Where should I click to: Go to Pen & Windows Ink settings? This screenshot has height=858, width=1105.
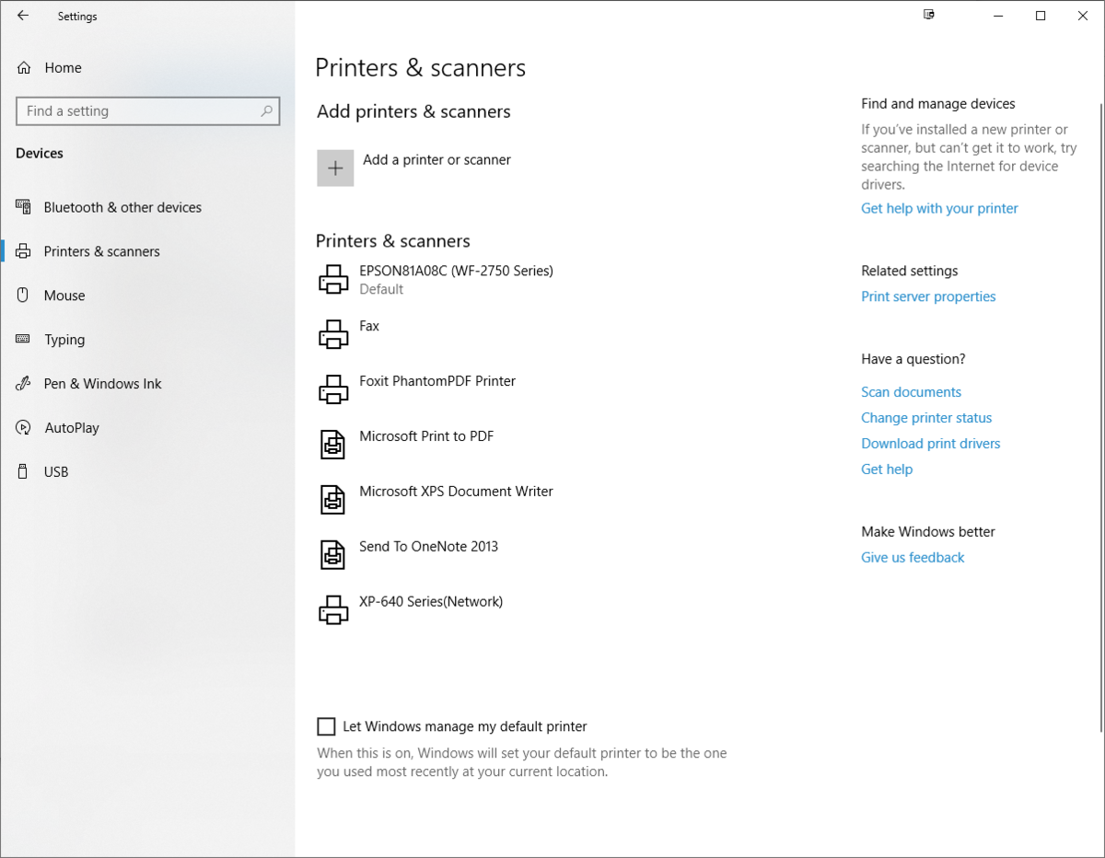[x=102, y=385]
